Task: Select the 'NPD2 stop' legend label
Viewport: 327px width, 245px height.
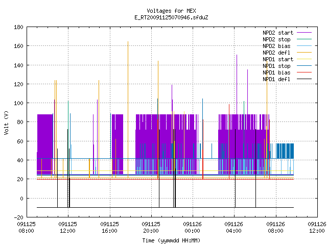Action: point(276,39)
